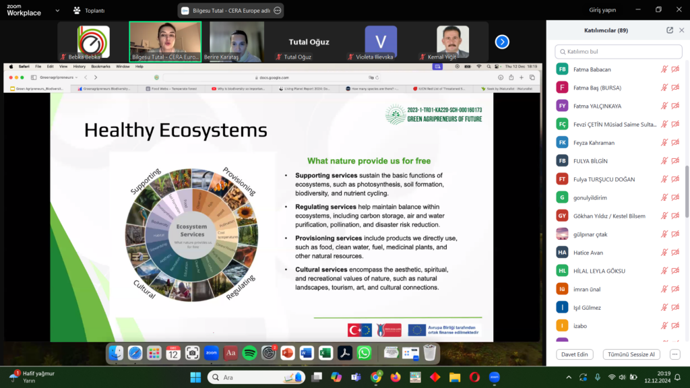Open more options beside Bilgesu Tutal sharing label
The image size is (690, 388).
tap(277, 10)
